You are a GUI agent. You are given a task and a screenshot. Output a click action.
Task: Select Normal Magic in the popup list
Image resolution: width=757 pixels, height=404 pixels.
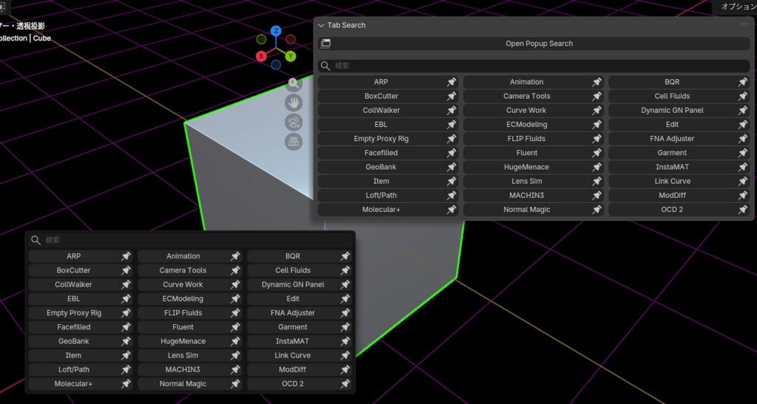[x=183, y=384]
